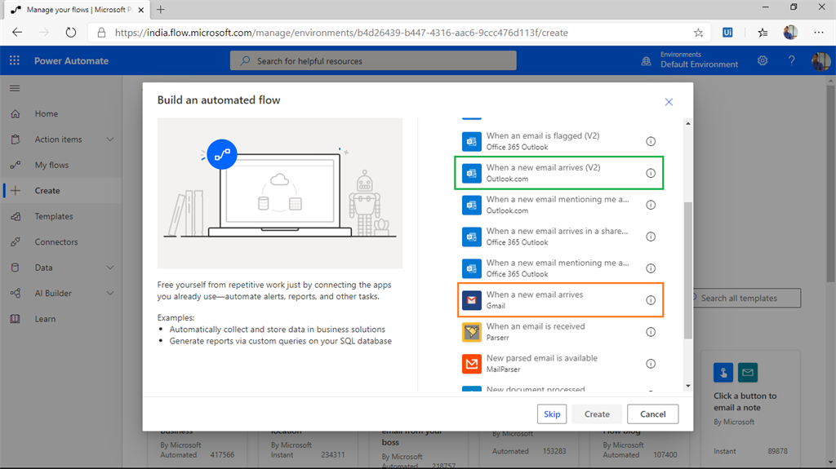
Task: Focus the Search all templates field
Action: click(746, 298)
